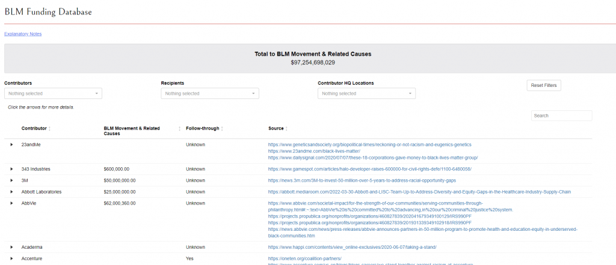The height and width of the screenshot is (265, 616).
Task: Click Unknown follow-through in the AbbVie row
Action: click(x=196, y=203)
